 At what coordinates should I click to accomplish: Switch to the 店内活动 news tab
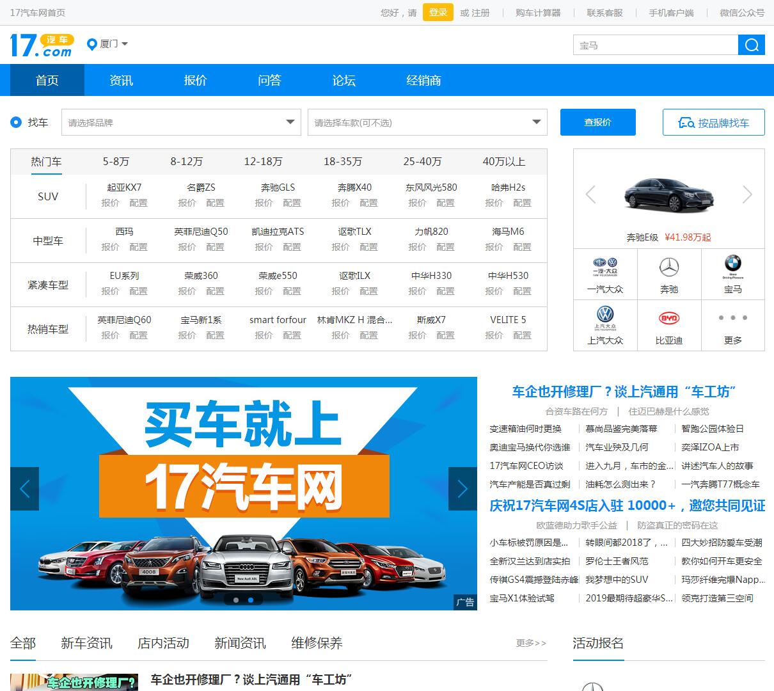pyautogui.click(x=163, y=643)
